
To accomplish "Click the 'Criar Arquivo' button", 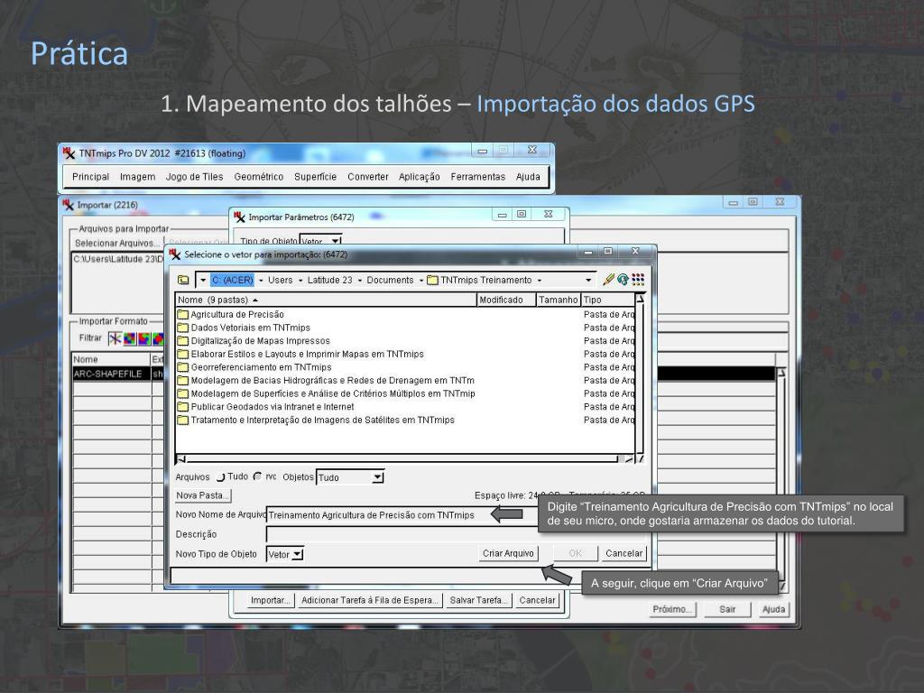I will [508, 553].
